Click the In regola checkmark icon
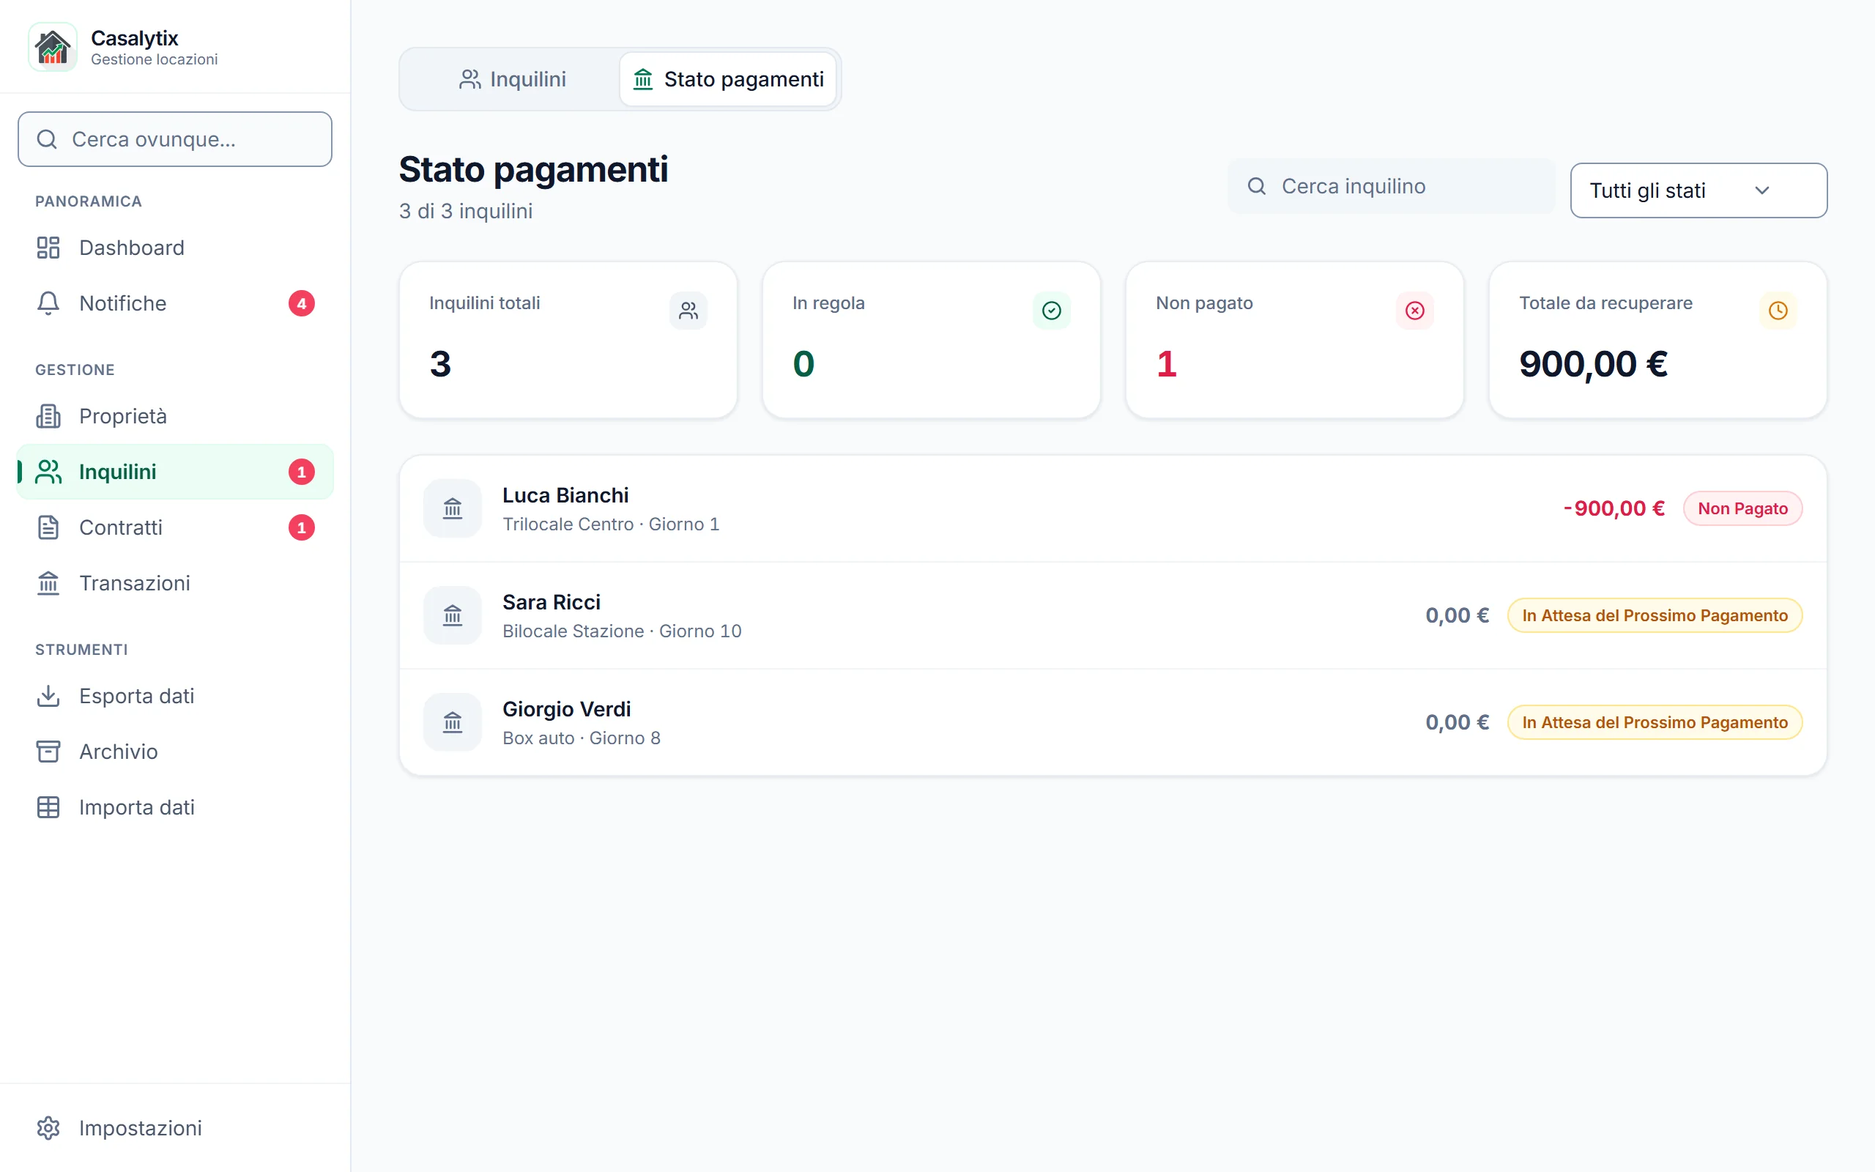The width and height of the screenshot is (1875, 1172). 1052,311
